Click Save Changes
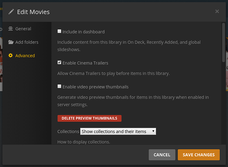The image size is (228, 167). (x=199, y=155)
